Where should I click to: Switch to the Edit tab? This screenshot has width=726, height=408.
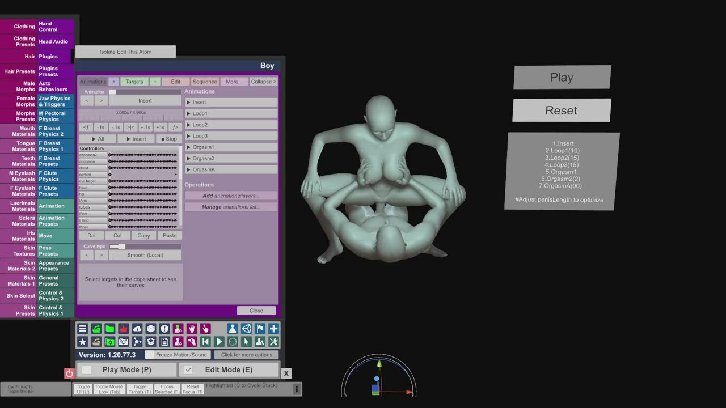(x=176, y=82)
